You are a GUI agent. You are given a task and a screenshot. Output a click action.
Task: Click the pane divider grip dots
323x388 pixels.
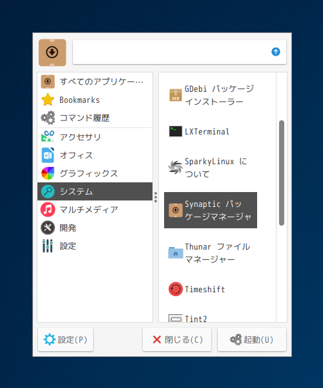(x=156, y=197)
